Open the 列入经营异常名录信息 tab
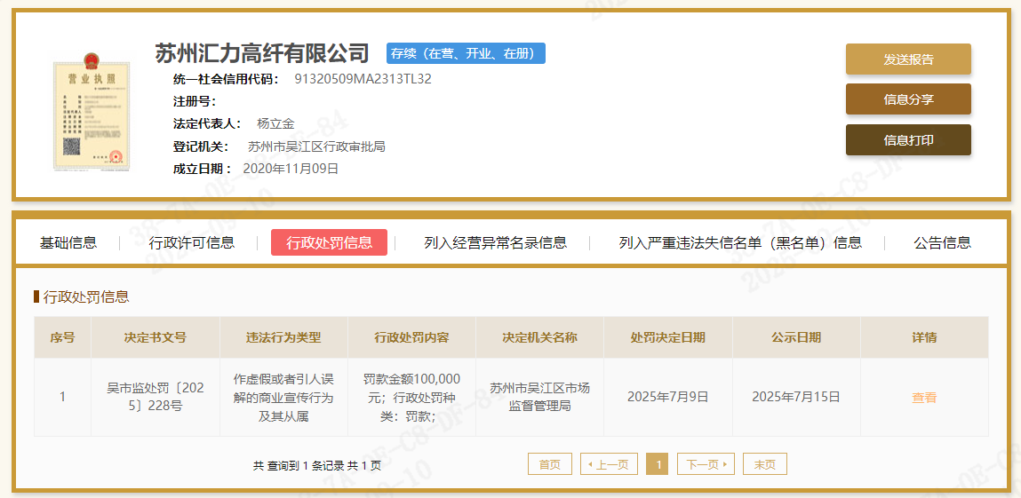The image size is (1021, 498). pyautogui.click(x=495, y=242)
